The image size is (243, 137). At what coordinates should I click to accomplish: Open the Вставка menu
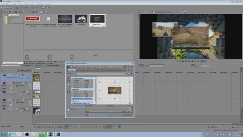(20, 4)
